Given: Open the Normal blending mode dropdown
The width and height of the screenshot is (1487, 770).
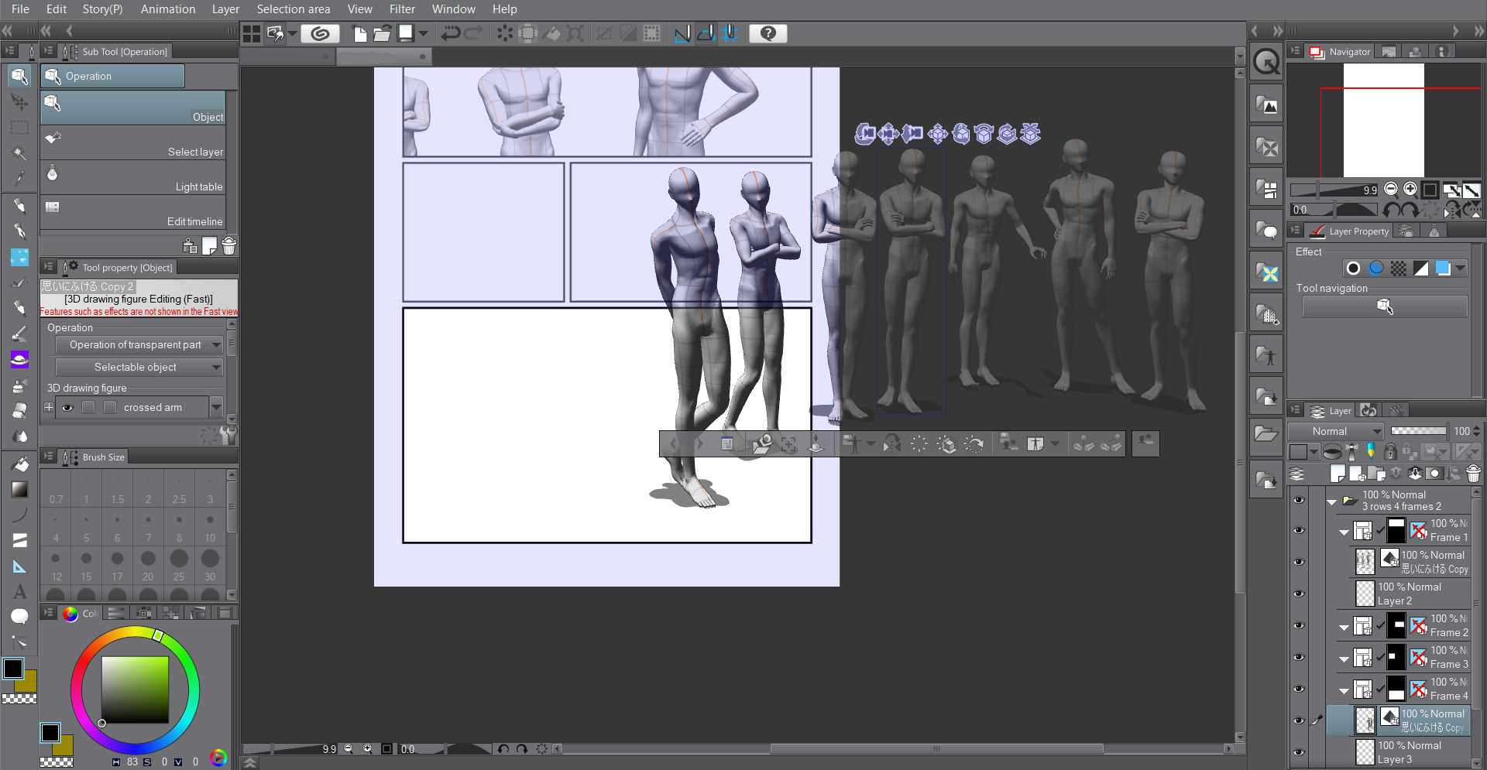Looking at the screenshot, I should tap(1335, 431).
